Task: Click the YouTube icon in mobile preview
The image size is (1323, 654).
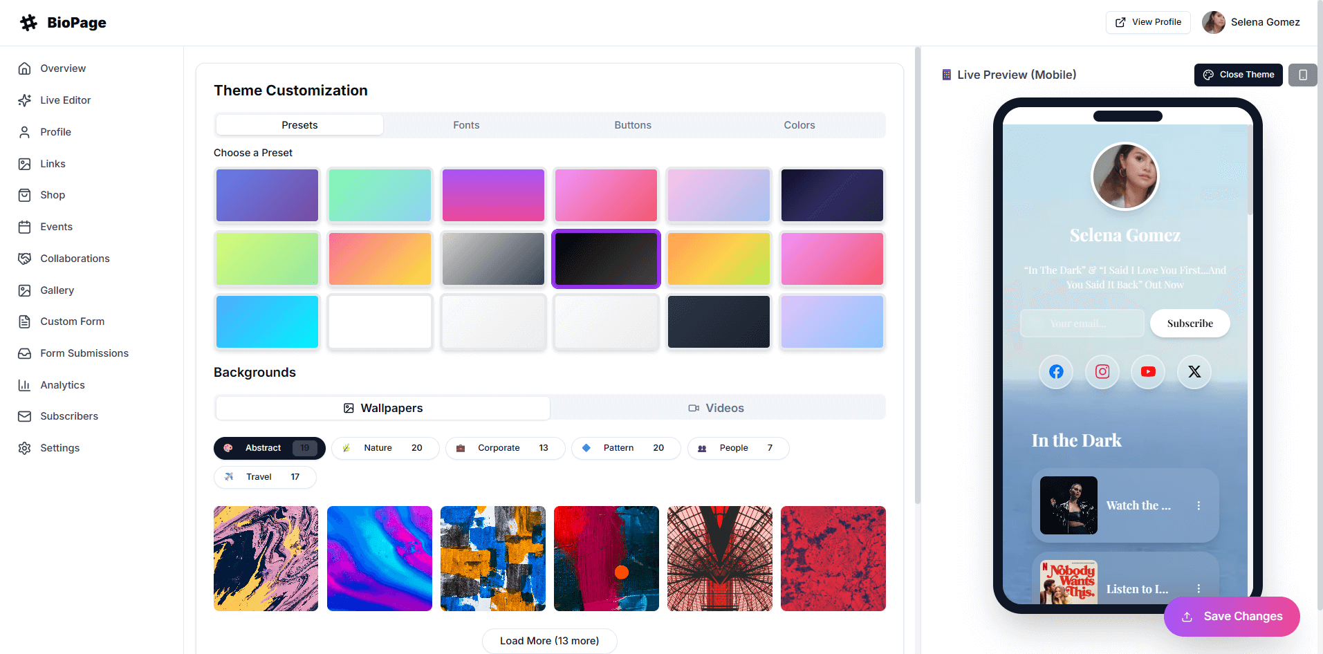Action: [x=1148, y=372]
